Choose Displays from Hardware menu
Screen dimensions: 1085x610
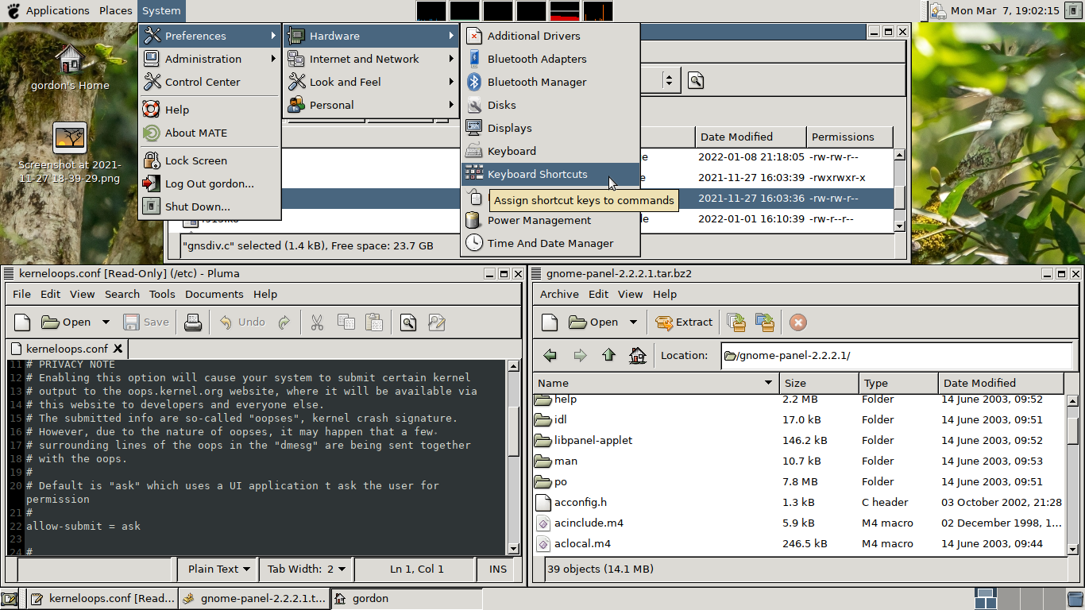coord(550,128)
